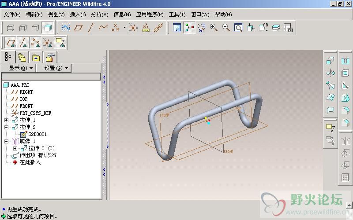This screenshot has width=353, height=220.
Task: Open the 显示 dropdown
Action: 19,68
